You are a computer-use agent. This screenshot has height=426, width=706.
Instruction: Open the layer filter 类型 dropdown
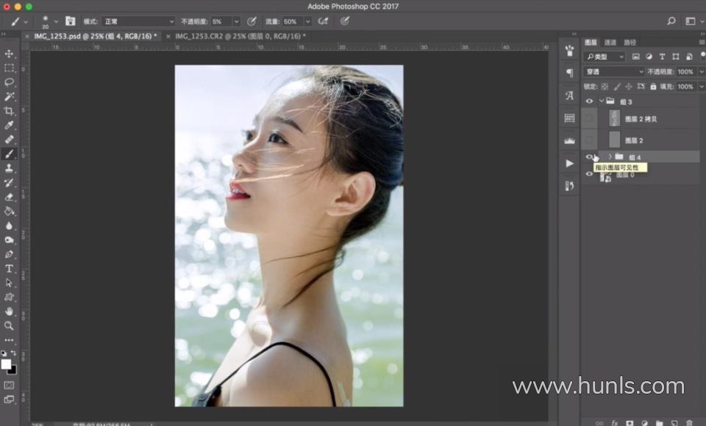[605, 57]
